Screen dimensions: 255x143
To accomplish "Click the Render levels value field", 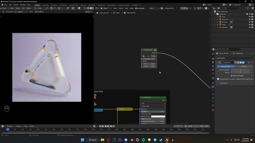I will [x=240, y=72].
